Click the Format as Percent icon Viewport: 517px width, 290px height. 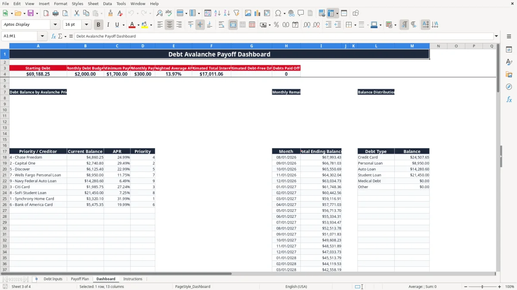click(x=276, y=25)
